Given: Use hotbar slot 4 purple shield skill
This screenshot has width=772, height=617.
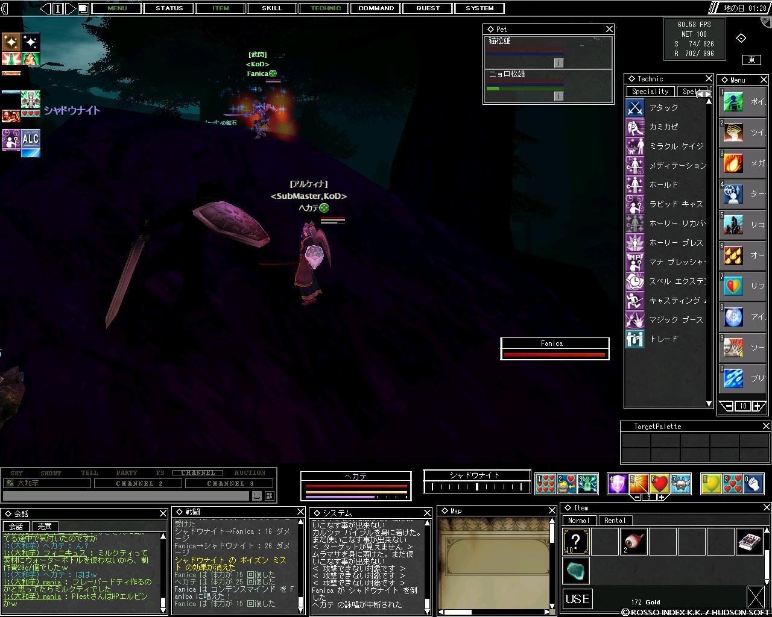Looking at the screenshot, I should click(x=618, y=484).
